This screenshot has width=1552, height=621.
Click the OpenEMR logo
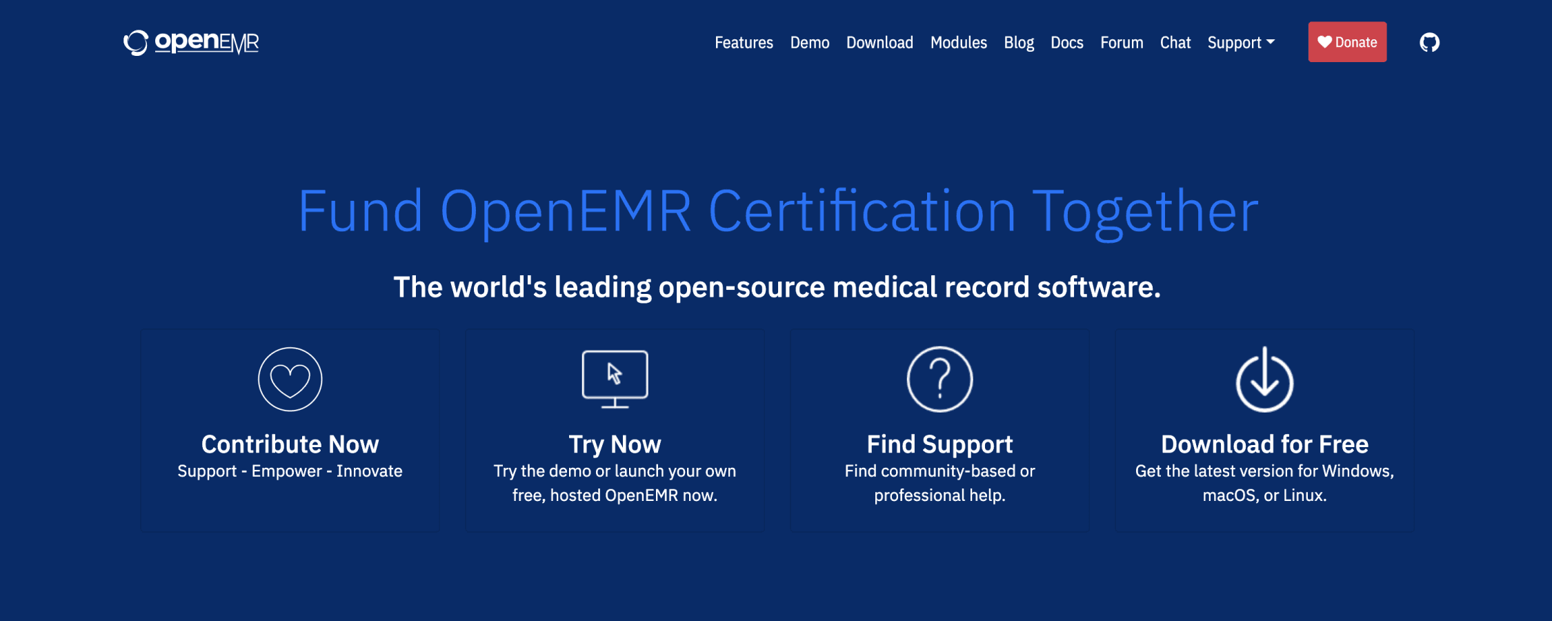(x=191, y=42)
